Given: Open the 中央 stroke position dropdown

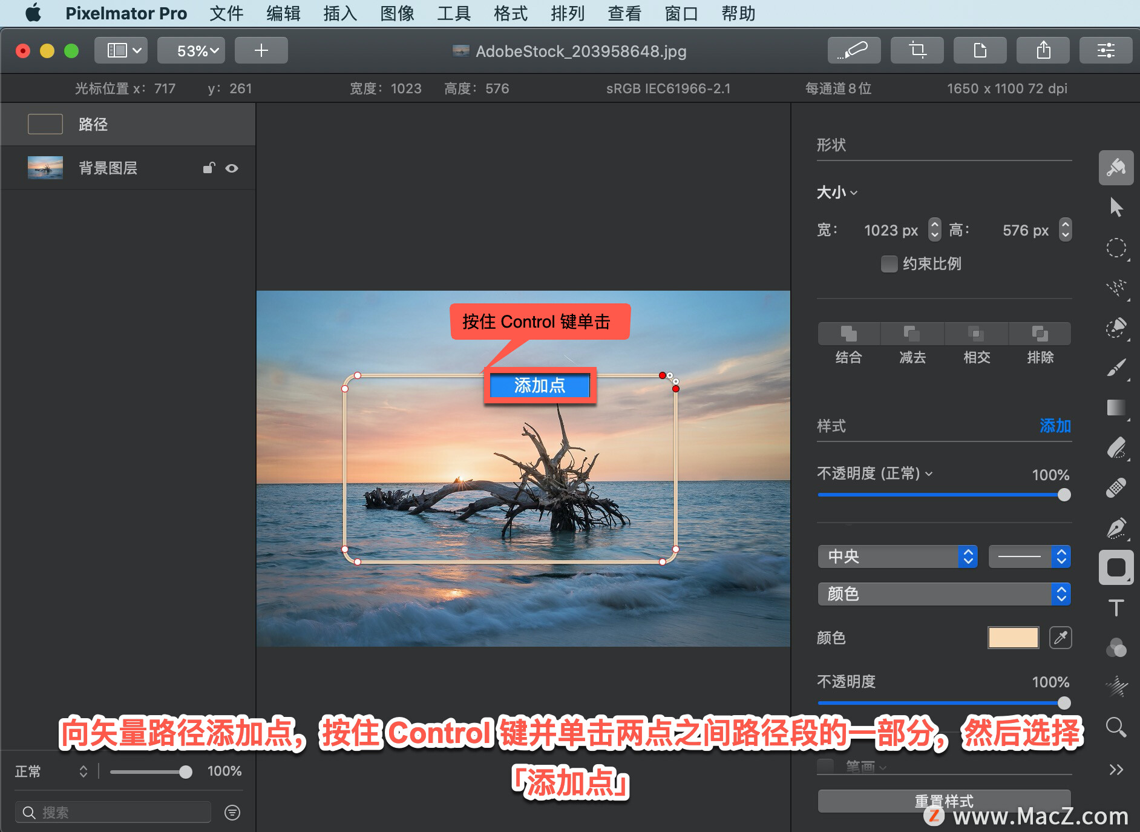Looking at the screenshot, I should coord(897,556).
